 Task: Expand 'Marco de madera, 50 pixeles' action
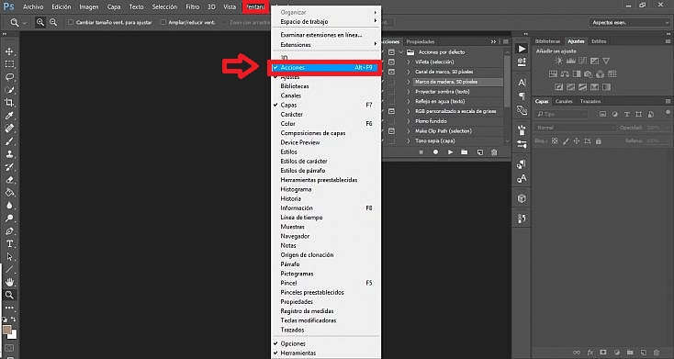[x=409, y=82]
